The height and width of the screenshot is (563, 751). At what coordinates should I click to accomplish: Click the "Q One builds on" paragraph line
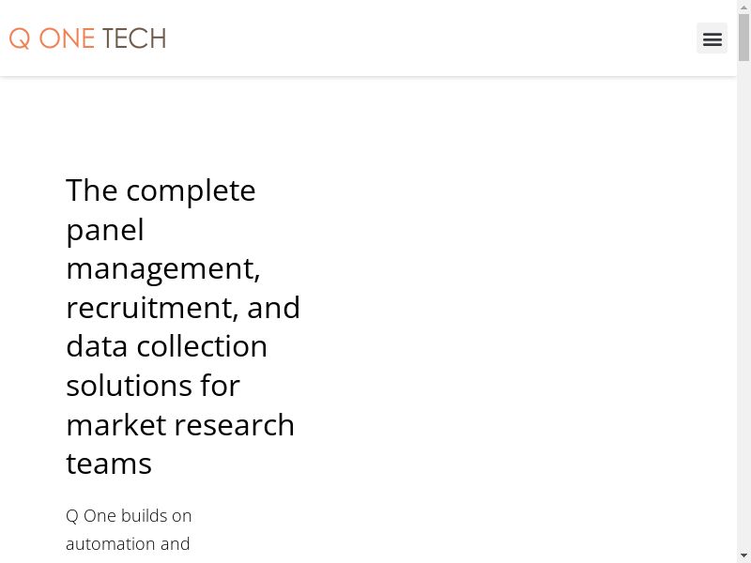coord(129,516)
